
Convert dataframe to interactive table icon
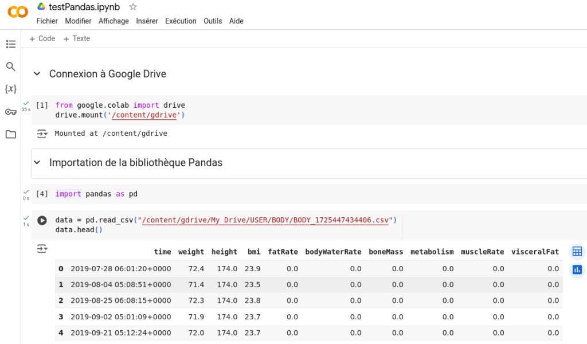577,251
